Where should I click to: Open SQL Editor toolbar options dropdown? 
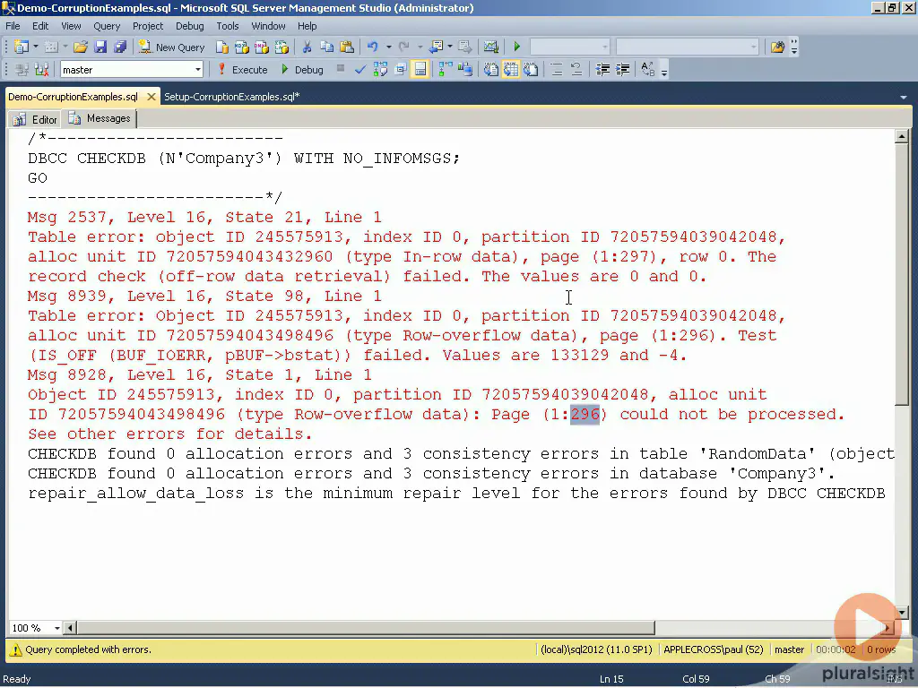664,72
